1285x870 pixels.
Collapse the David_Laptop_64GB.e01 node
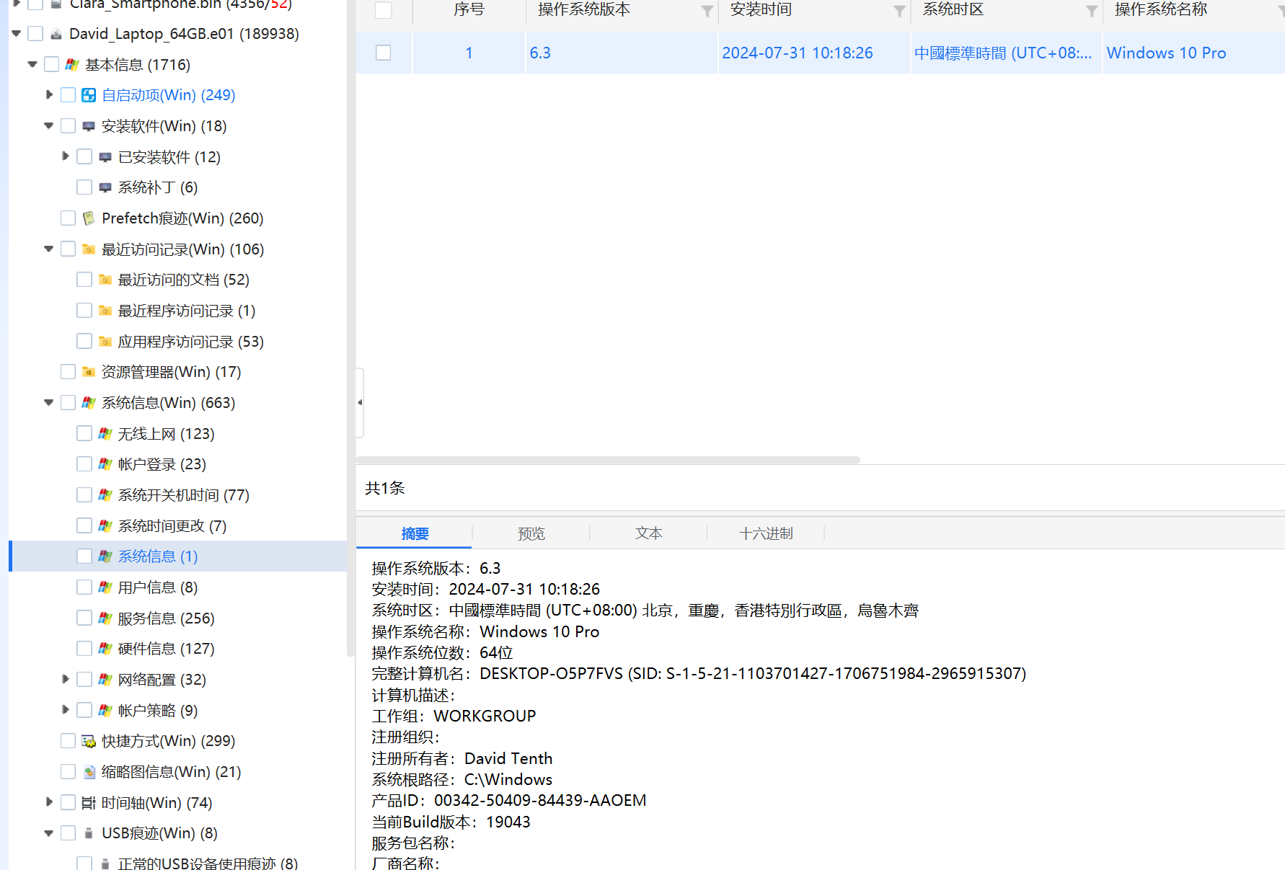click(x=17, y=34)
